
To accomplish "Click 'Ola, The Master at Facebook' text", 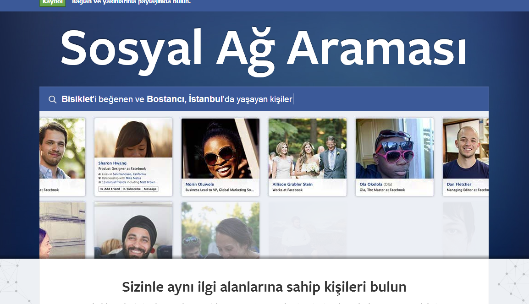I will point(382,190).
